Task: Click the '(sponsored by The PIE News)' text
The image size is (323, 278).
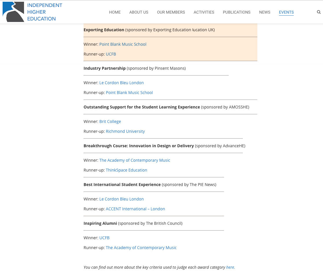Action: (189, 185)
